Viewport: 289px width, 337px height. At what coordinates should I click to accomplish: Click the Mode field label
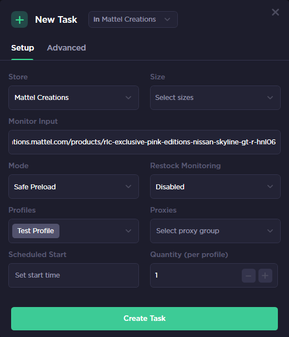[x=18, y=165]
